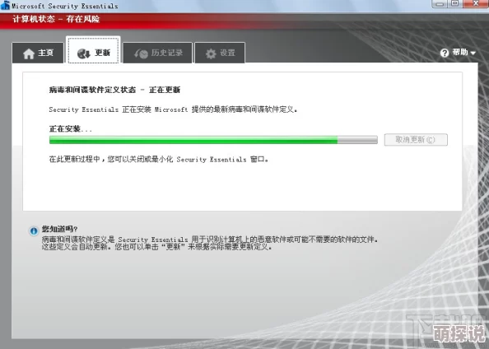Screen dimensions: 489x349
Task: Expand the 帮助 dropdown arrow
Action: 473,53
